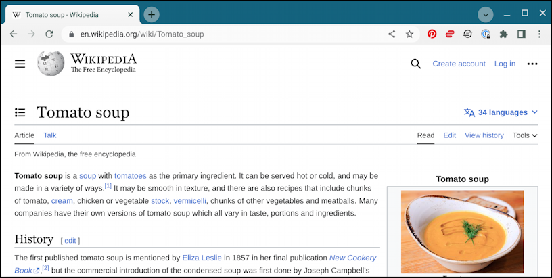The width and height of the screenshot is (552, 278).
Task: Open the Chrome three-dot menu
Action: (x=539, y=34)
